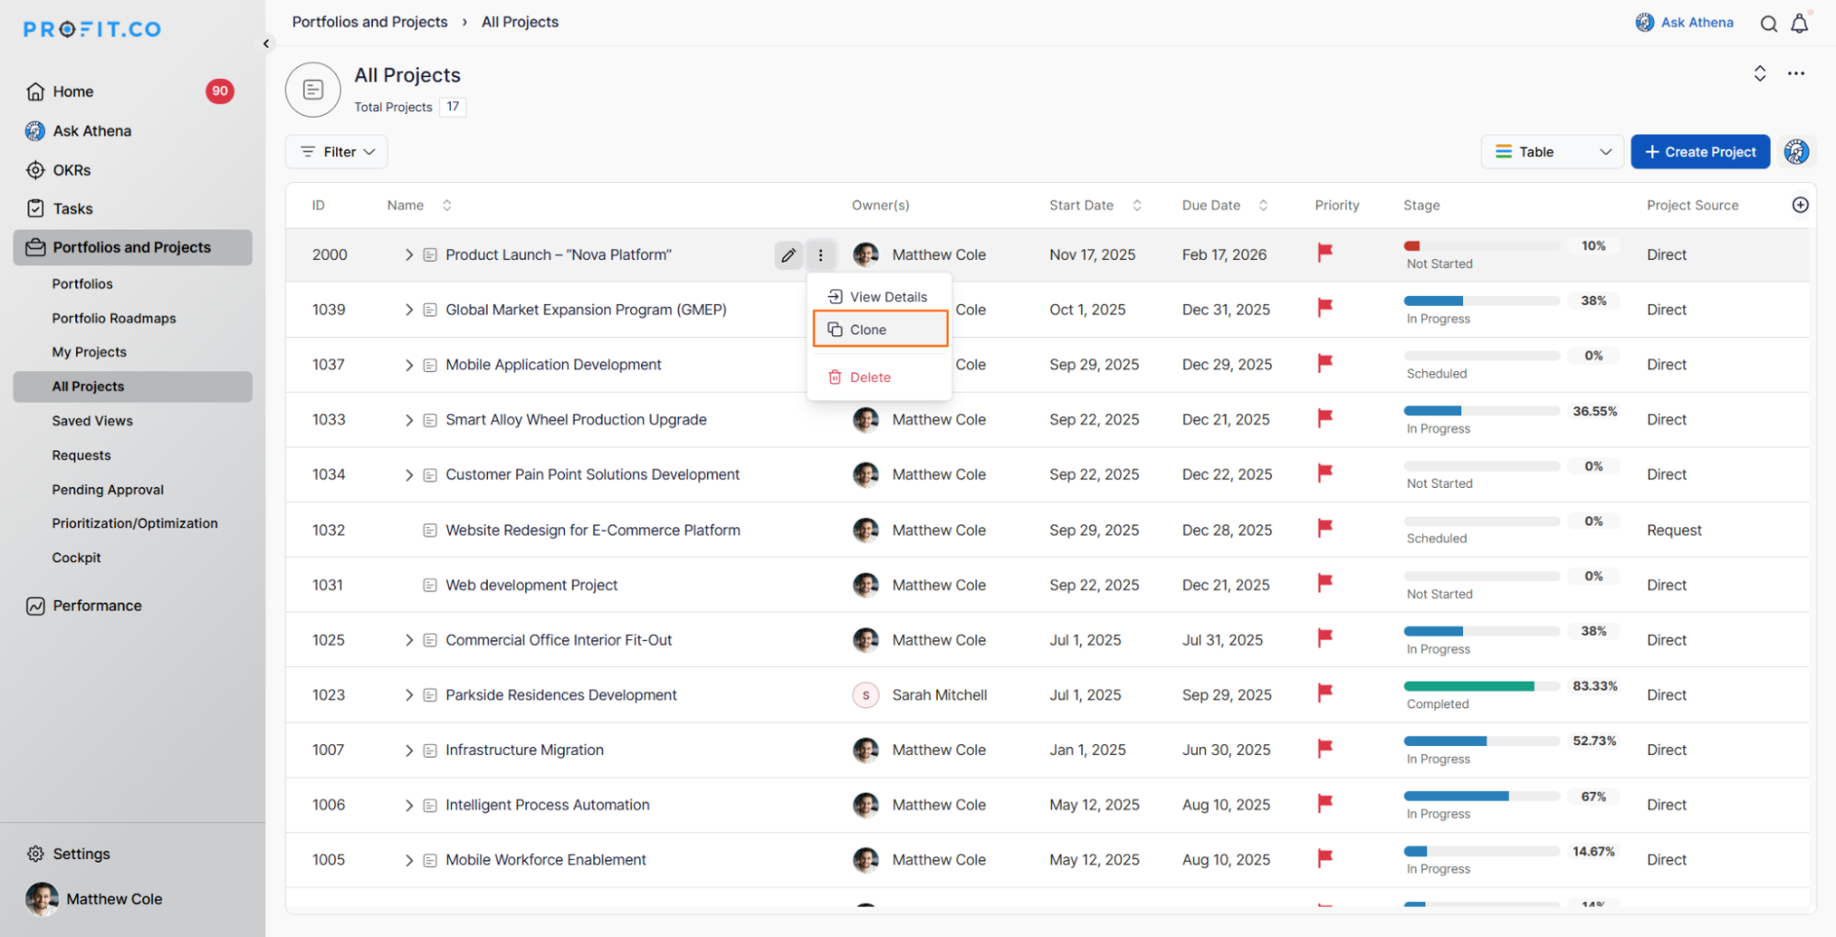Image resolution: width=1836 pixels, height=937 pixels.
Task: Click the pencil edit icon for Product Launch
Action: (x=788, y=255)
